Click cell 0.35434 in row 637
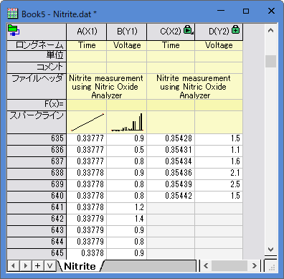Screen dimensions: 284x279 point(171,161)
